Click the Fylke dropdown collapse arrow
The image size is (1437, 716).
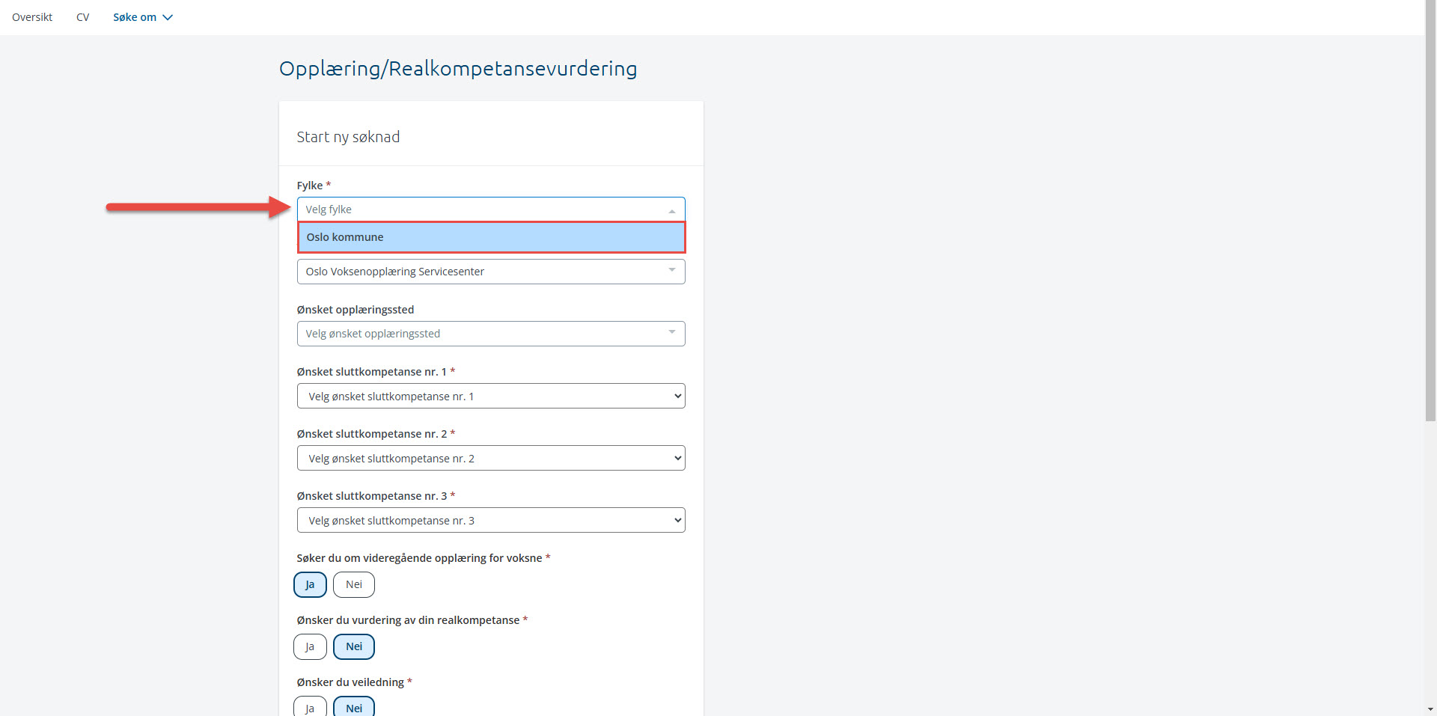(671, 210)
